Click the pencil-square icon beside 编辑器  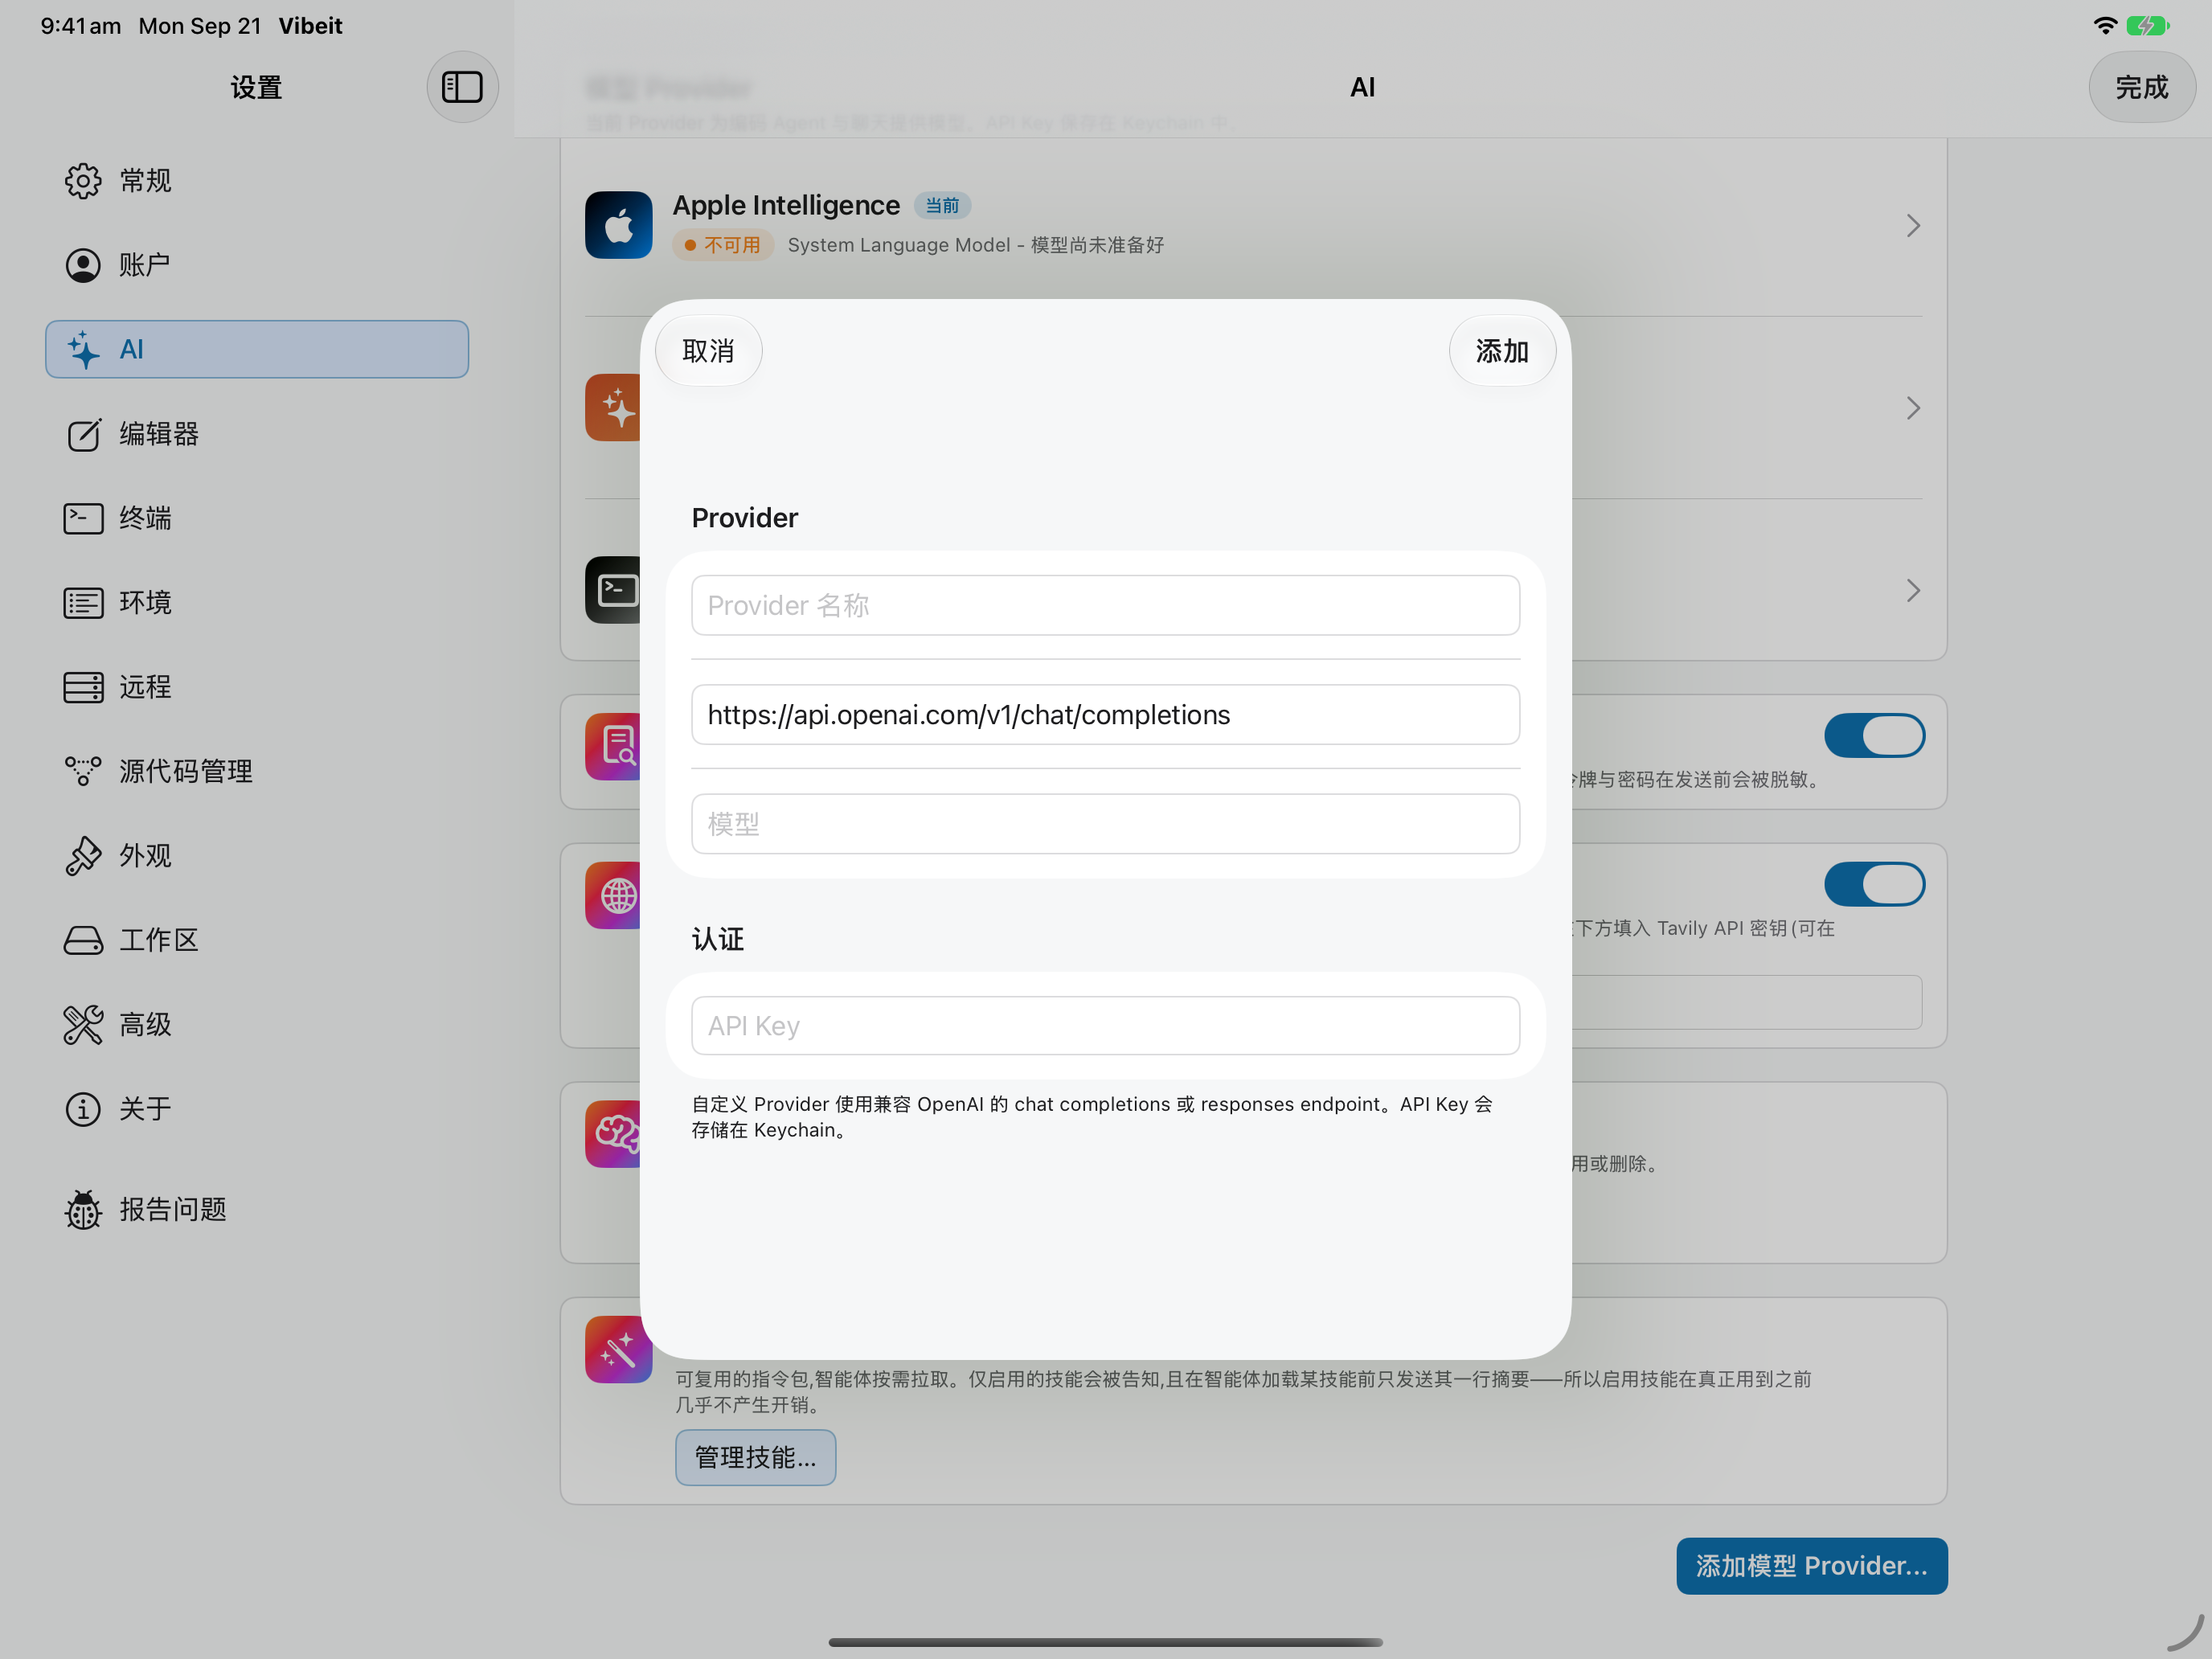(83, 434)
